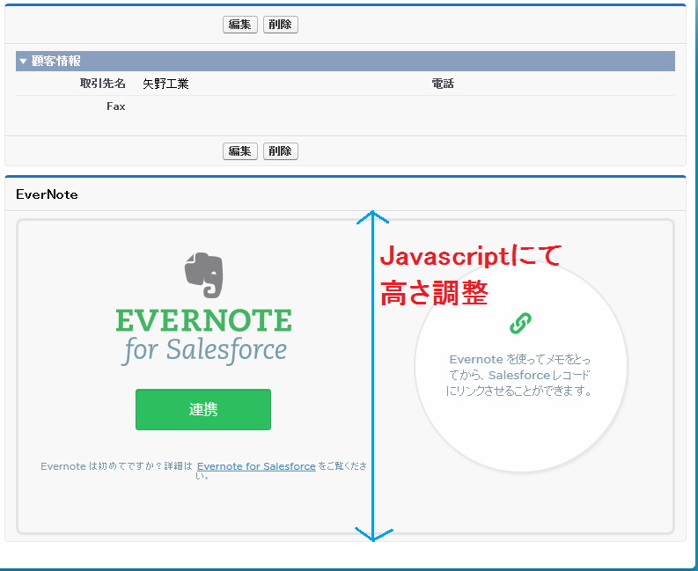Collapse the 顧客情報 section triangle
Image resolution: width=698 pixels, height=571 pixels.
pos(23,61)
